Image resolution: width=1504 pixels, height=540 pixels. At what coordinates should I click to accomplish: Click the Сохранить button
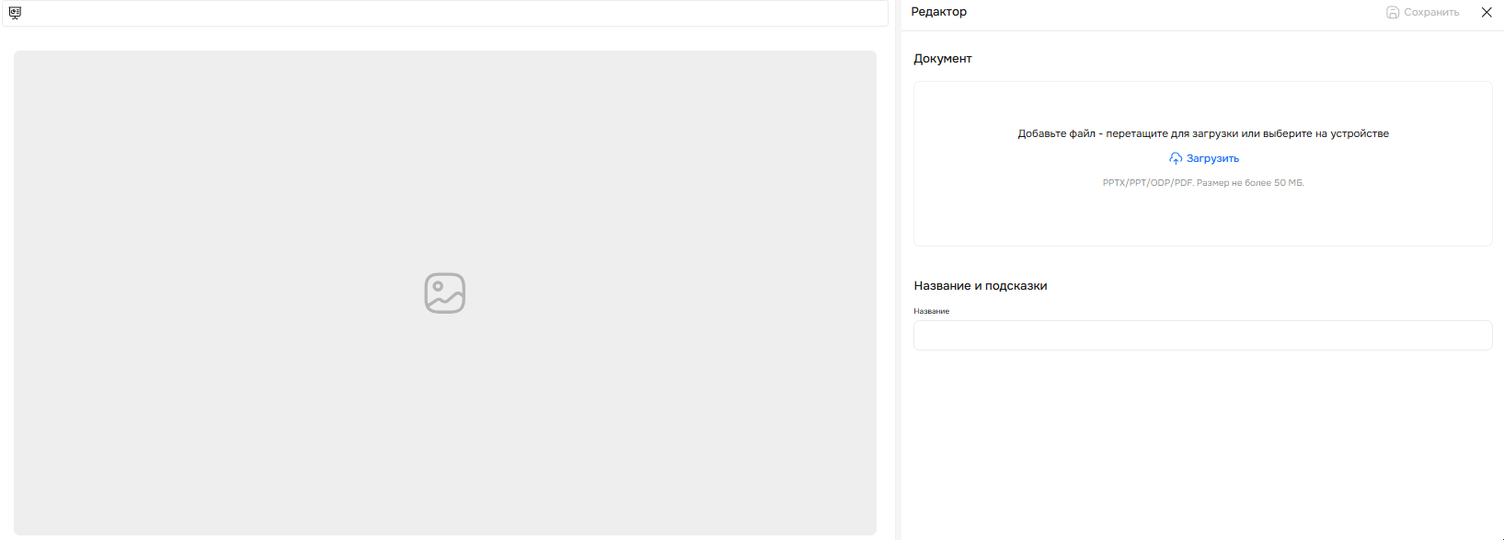pyautogui.click(x=1423, y=12)
